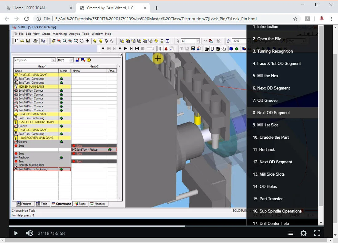
Task: Click the simulation Play arrow button
Action: [126, 49]
